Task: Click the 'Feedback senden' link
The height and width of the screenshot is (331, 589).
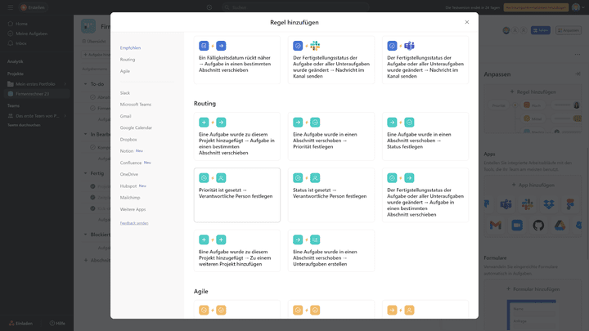Action: (134, 223)
